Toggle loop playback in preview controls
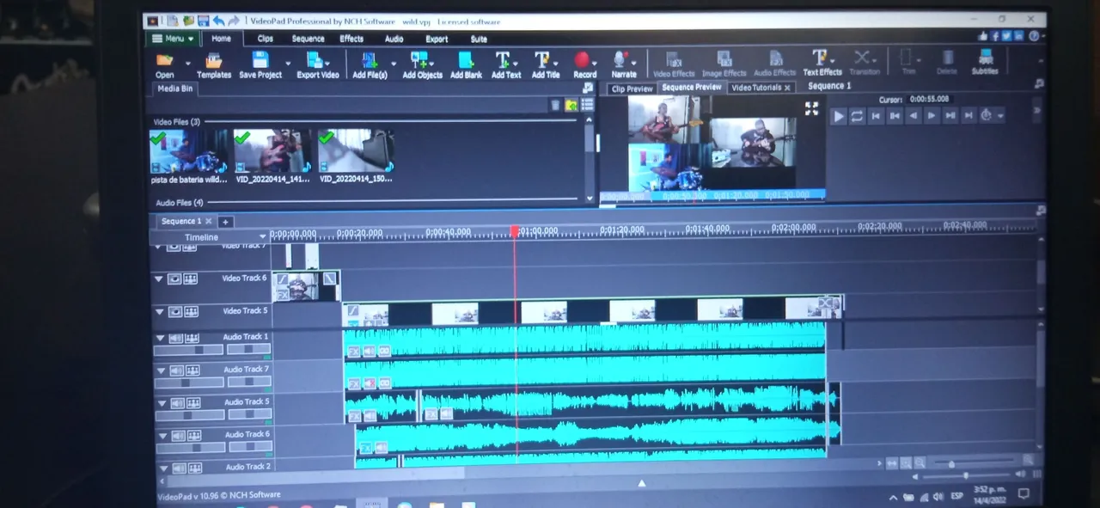 857,116
